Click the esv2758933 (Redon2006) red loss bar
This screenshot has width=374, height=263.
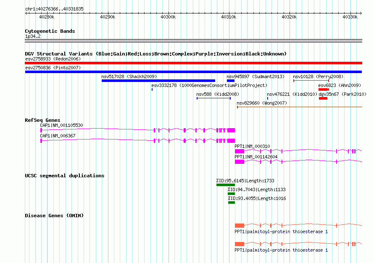[193, 63]
